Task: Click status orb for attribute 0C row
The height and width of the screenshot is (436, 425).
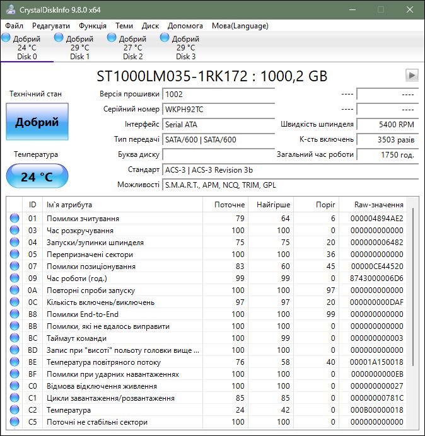Action: coord(15,302)
